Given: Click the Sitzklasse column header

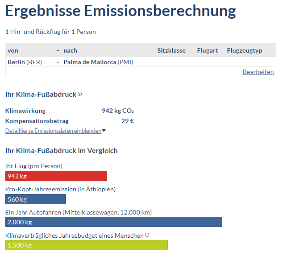Looking at the screenshot, I should click(171, 50).
